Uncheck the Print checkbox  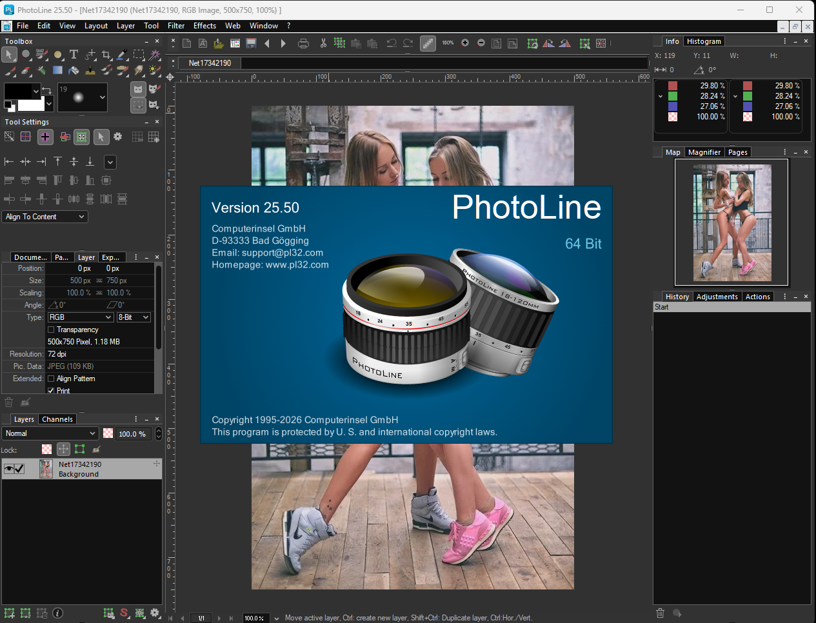[x=51, y=391]
